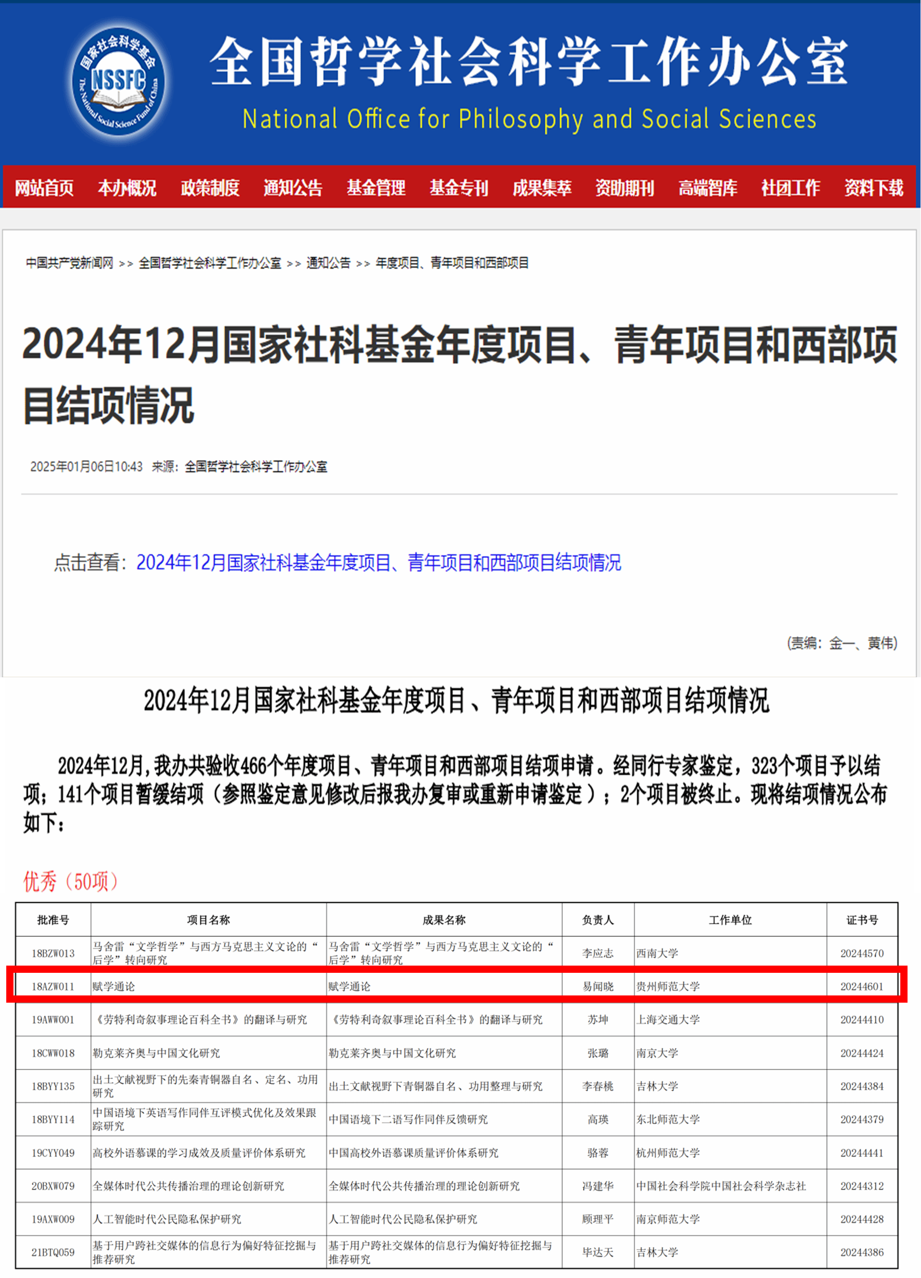
Task: Select 通知公告 in red navigation bar
Action: 293,188
